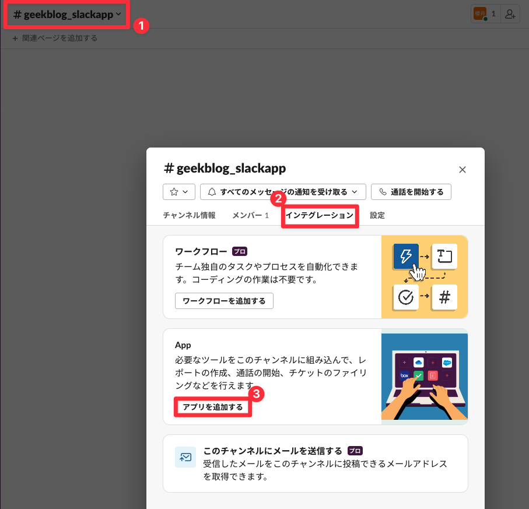This screenshot has height=509, width=529.
Task: Click the add people icon in header
Action: click(x=510, y=14)
